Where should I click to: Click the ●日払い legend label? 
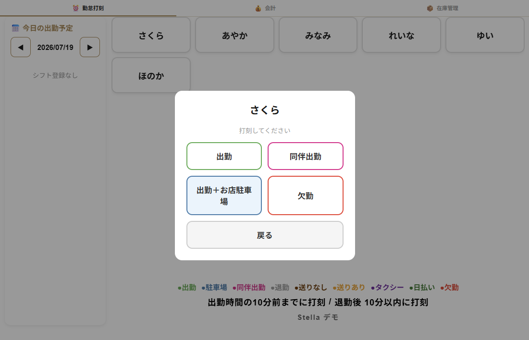(422, 287)
